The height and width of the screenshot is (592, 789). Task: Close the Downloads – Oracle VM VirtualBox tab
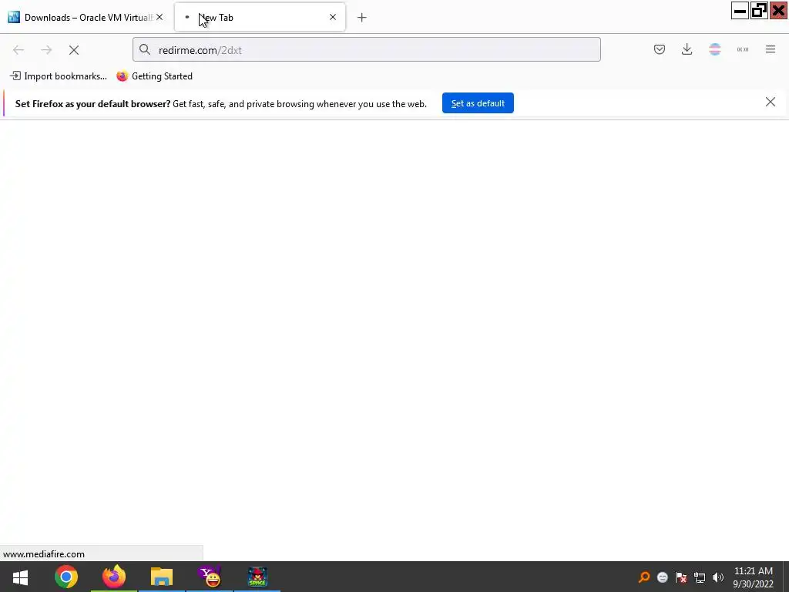[x=159, y=17]
